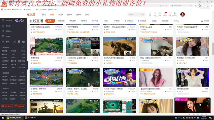Click the 我要开播 button in the sidebar
This screenshot has height=120, width=214.
coord(20,106)
